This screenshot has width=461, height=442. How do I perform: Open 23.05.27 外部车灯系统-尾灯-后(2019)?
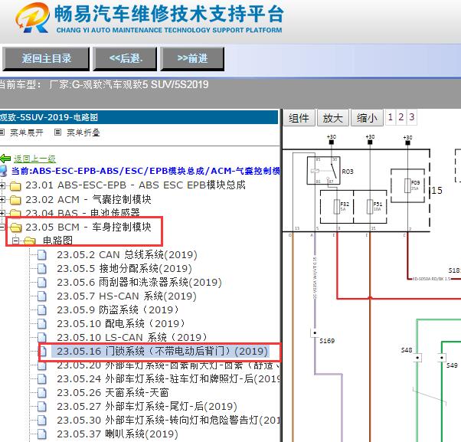pyautogui.click(x=147, y=407)
